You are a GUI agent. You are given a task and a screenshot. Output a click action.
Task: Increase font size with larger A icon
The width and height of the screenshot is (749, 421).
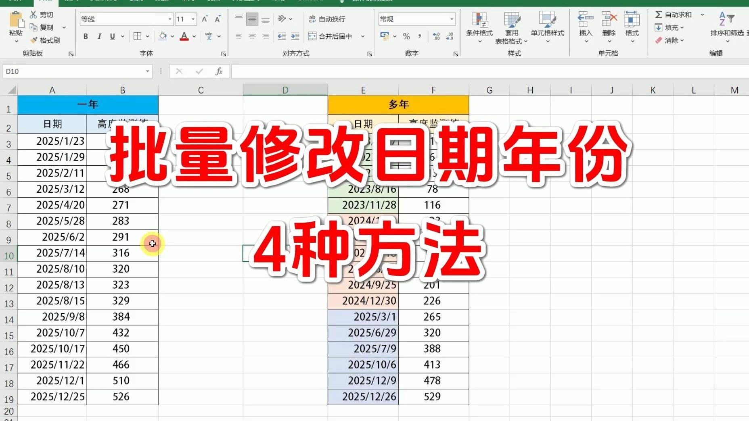click(x=205, y=19)
